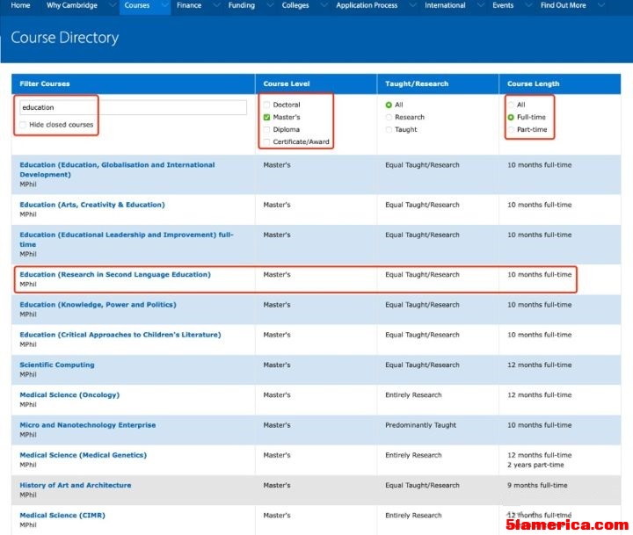
Task: Select the Full-time radio button
Action: (x=511, y=118)
